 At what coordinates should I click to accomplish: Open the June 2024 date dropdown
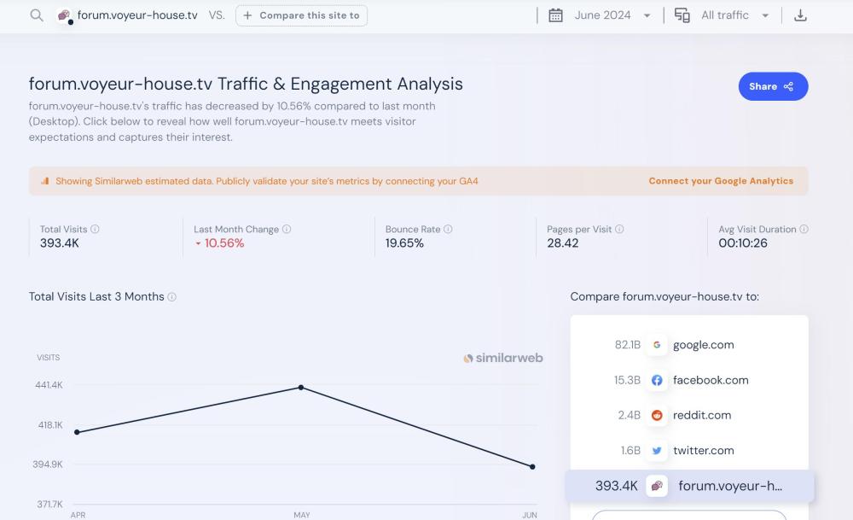[x=612, y=15]
